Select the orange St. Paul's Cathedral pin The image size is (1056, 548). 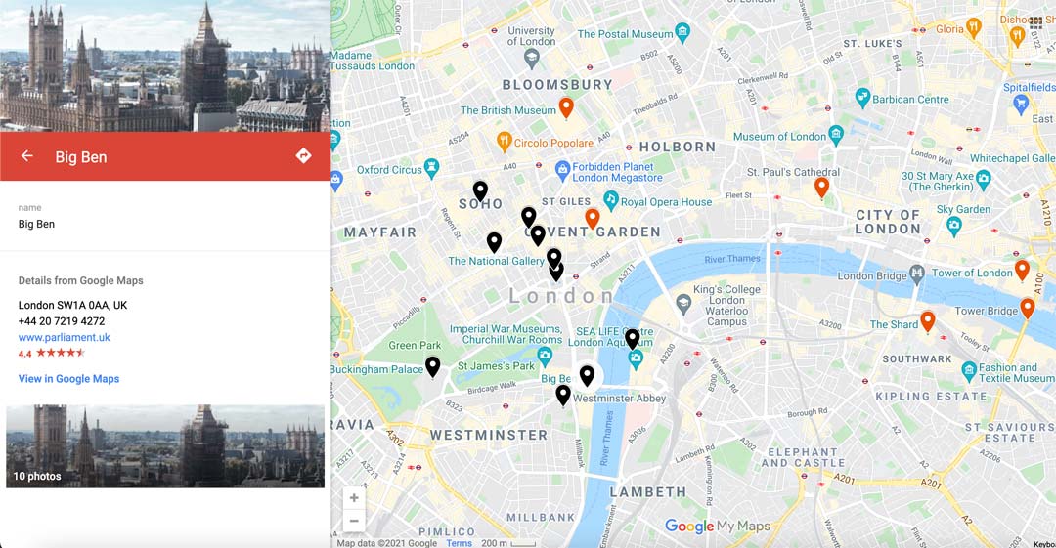[821, 188]
